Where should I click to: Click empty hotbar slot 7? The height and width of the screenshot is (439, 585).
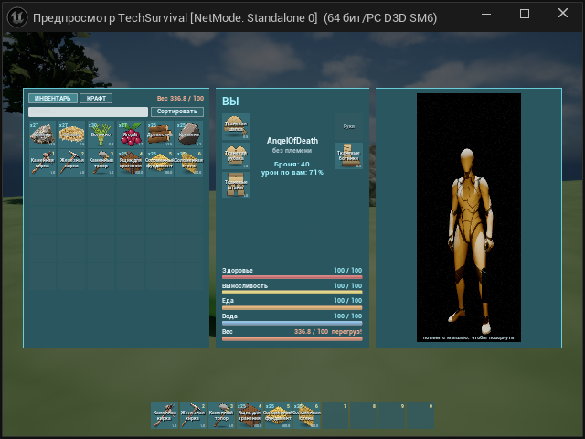tap(335, 415)
